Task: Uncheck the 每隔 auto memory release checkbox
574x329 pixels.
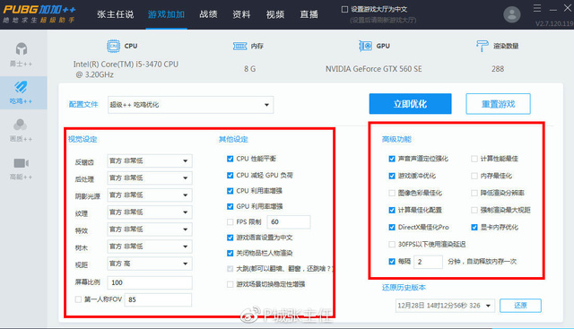Action: 392,261
